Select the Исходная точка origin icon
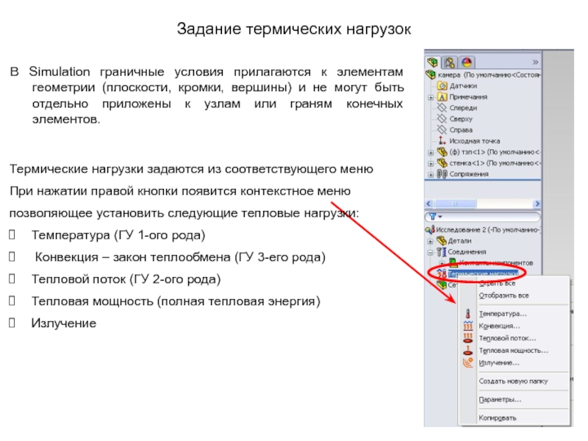This screenshot has width=588, height=441. pyautogui.click(x=442, y=141)
